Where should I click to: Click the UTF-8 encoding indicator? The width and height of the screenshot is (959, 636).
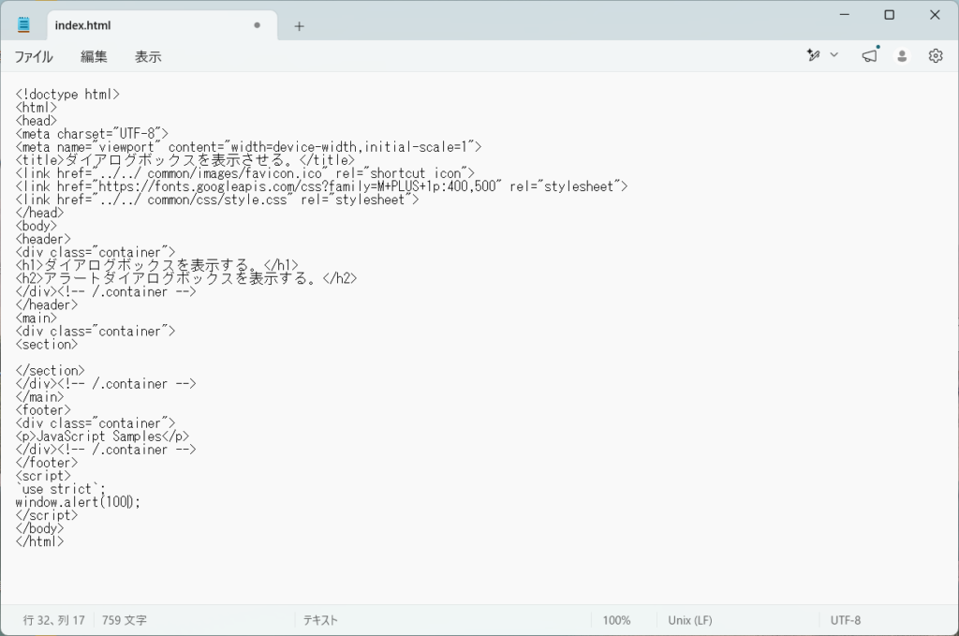(846, 620)
